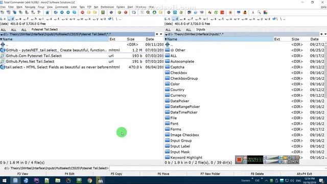Click Alt+F4 Exit button
The width and height of the screenshot is (327, 184).
[x=304, y=174]
